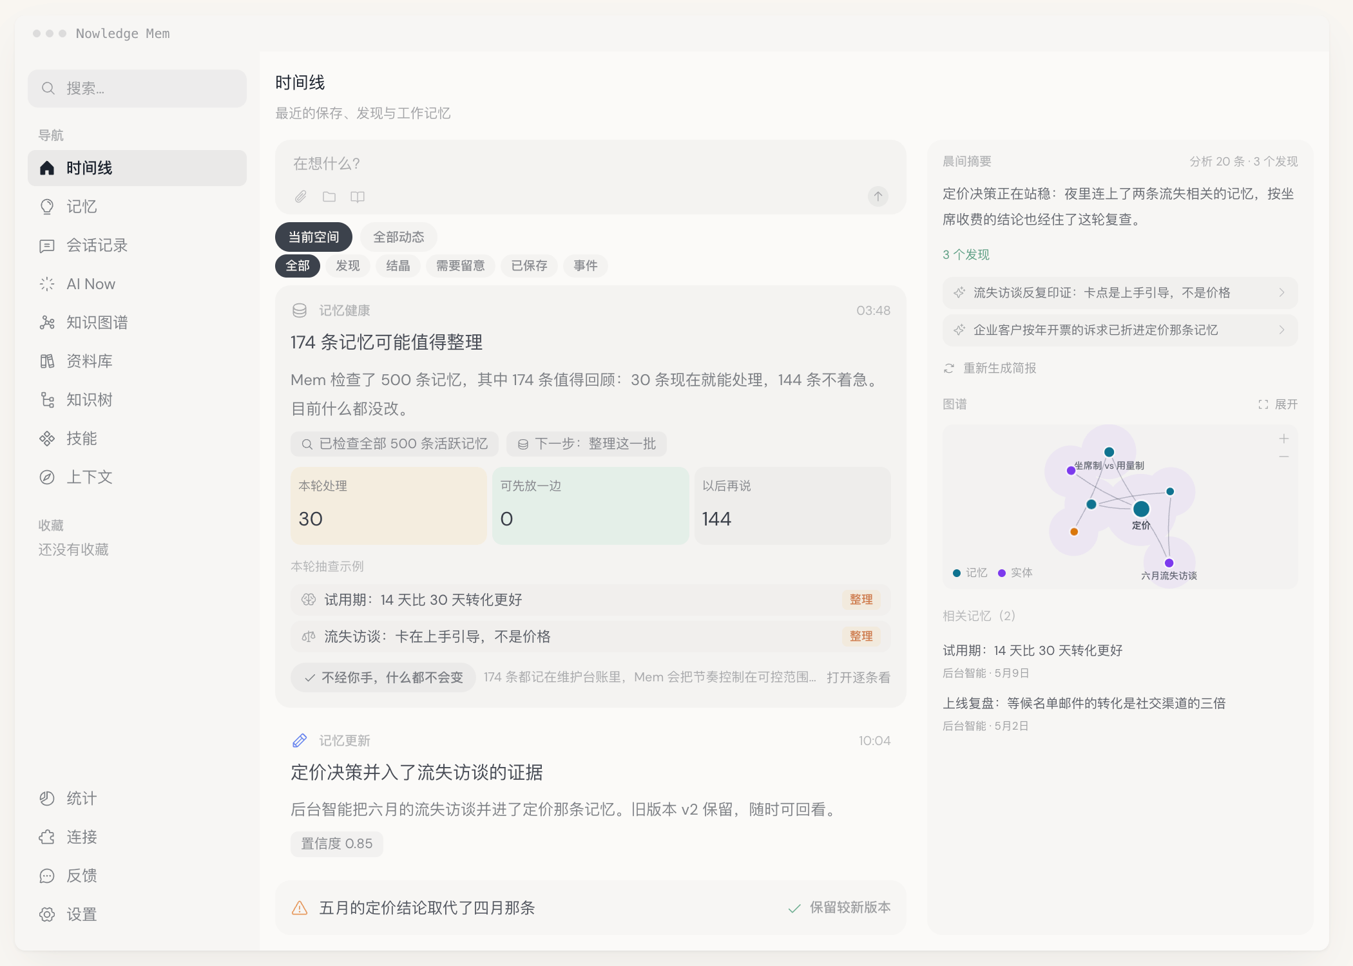Screen dimensions: 1353x966
Task: Select the 需要留意 filter chip
Action: click(461, 266)
